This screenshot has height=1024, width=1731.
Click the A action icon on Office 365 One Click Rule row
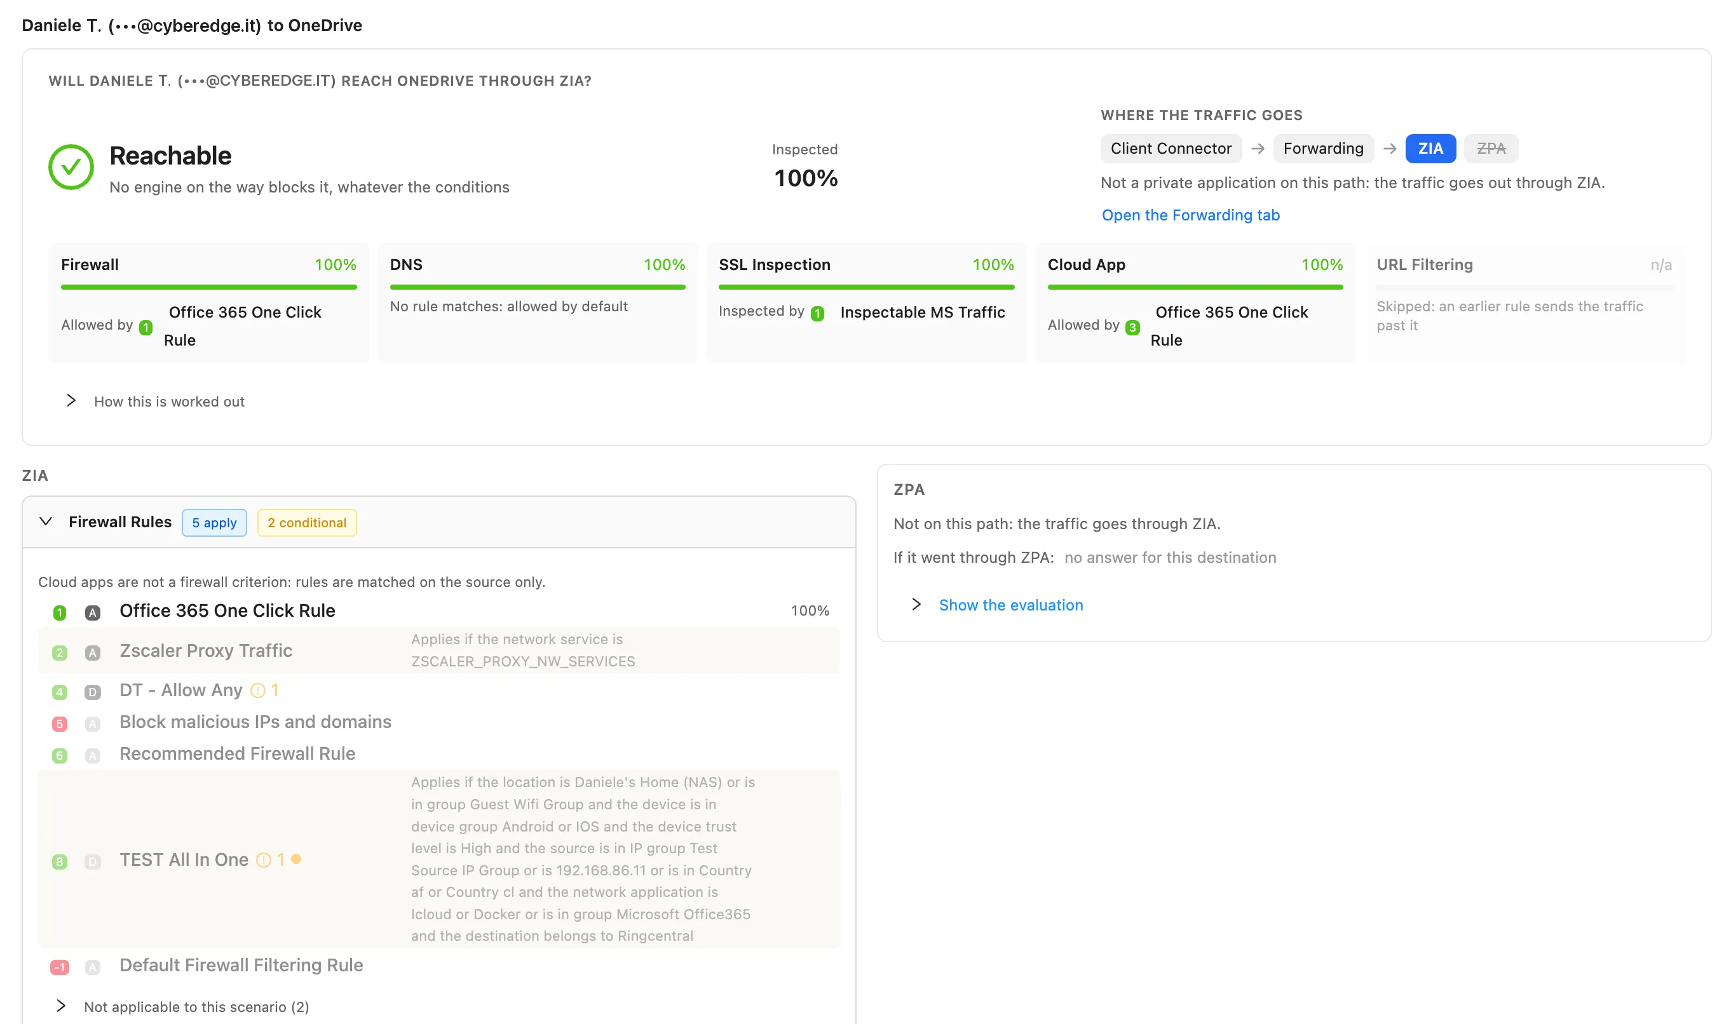click(93, 613)
